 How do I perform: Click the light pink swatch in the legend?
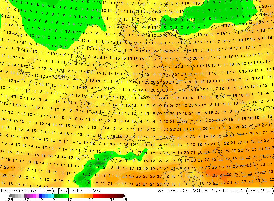tap(38, 196)
